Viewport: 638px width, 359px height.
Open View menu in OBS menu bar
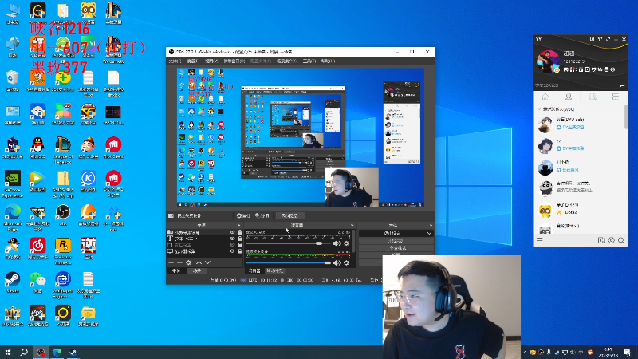click(x=211, y=61)
